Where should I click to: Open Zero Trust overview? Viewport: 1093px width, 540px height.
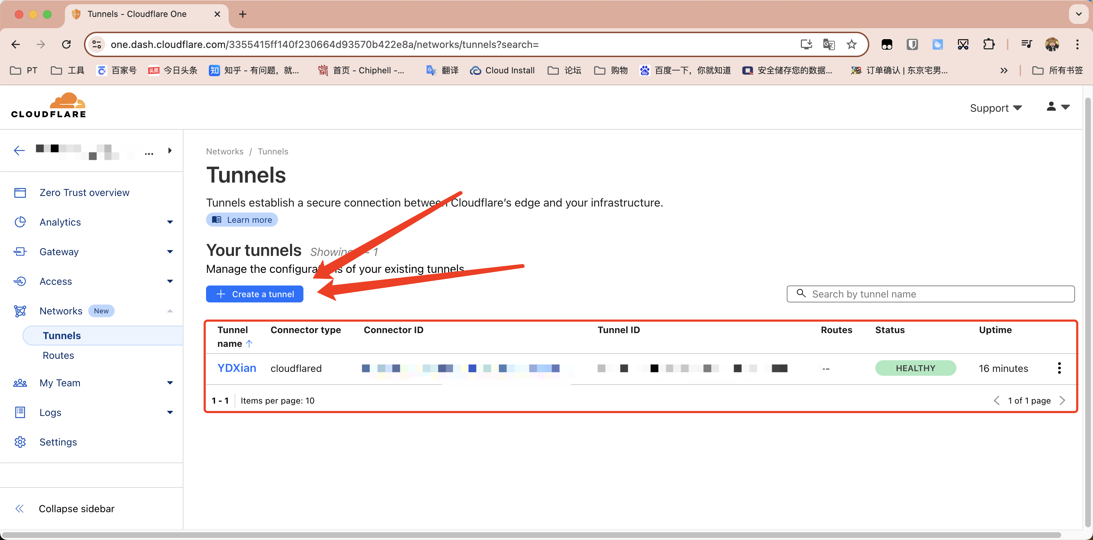click(84, 192)
